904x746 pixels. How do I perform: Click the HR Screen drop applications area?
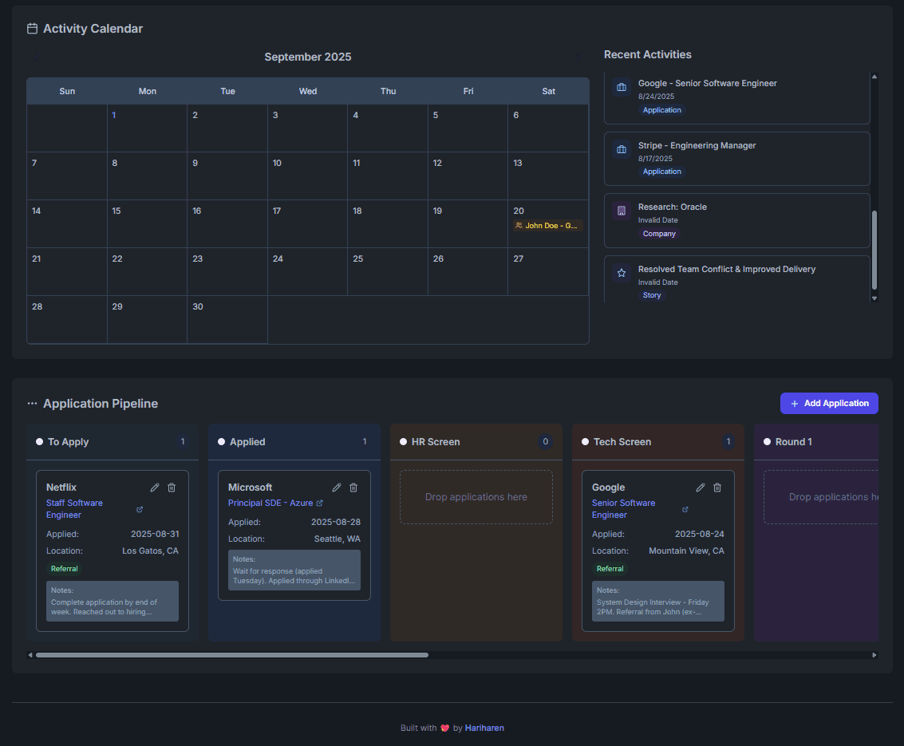coord(476,497)
